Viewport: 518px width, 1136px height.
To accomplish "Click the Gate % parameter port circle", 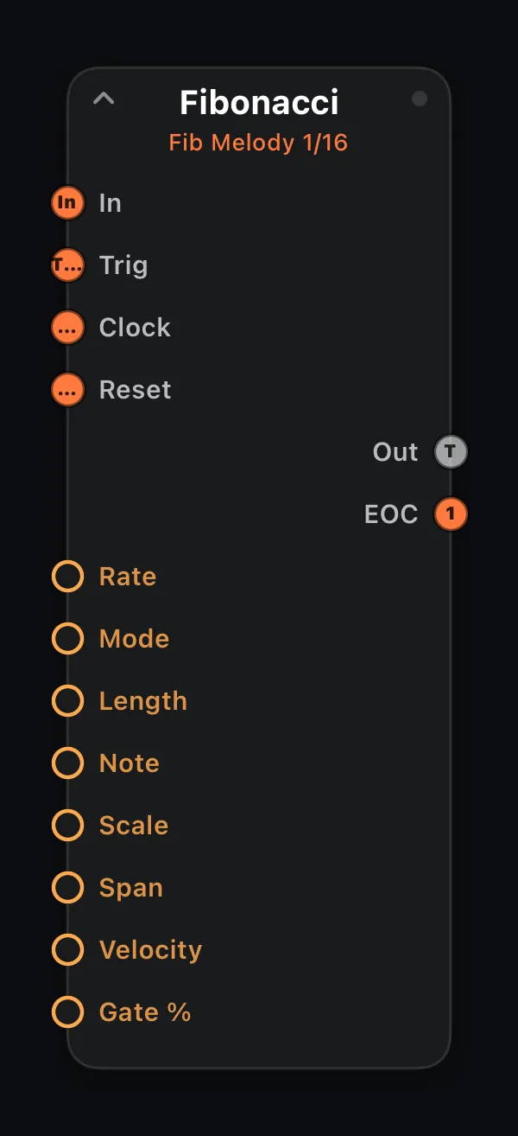I will [x=67, y=1012].
